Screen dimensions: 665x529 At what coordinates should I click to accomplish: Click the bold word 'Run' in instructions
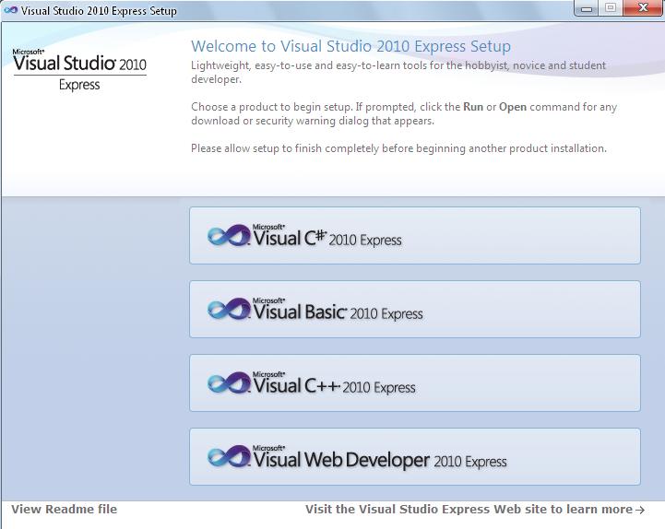click(x=473, y=107)
